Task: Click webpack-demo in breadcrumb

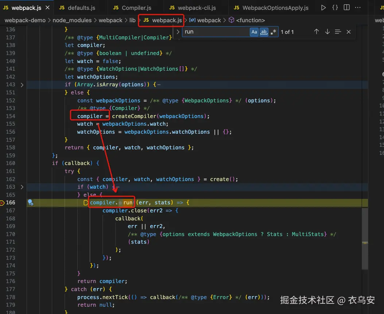Action: (x=25, y=20)
